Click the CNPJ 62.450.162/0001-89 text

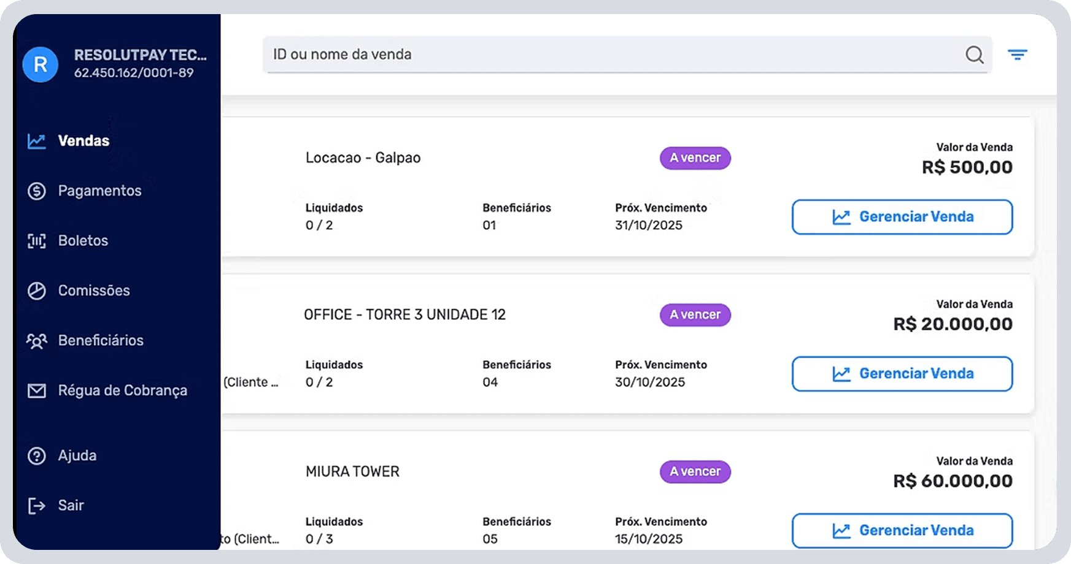click(134, 73)
